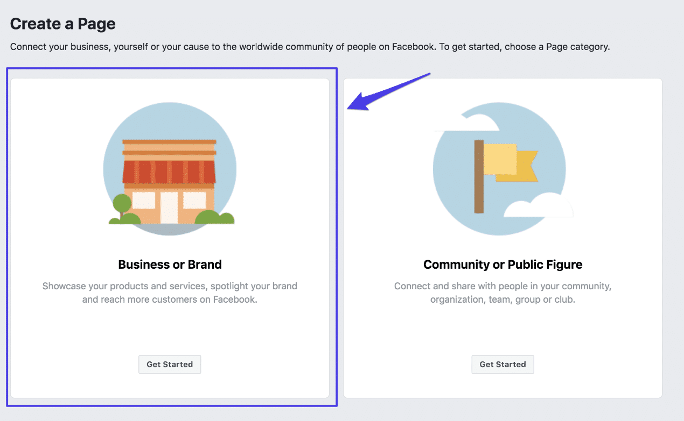Click the Community or Public Figure description text

(502, 292)
